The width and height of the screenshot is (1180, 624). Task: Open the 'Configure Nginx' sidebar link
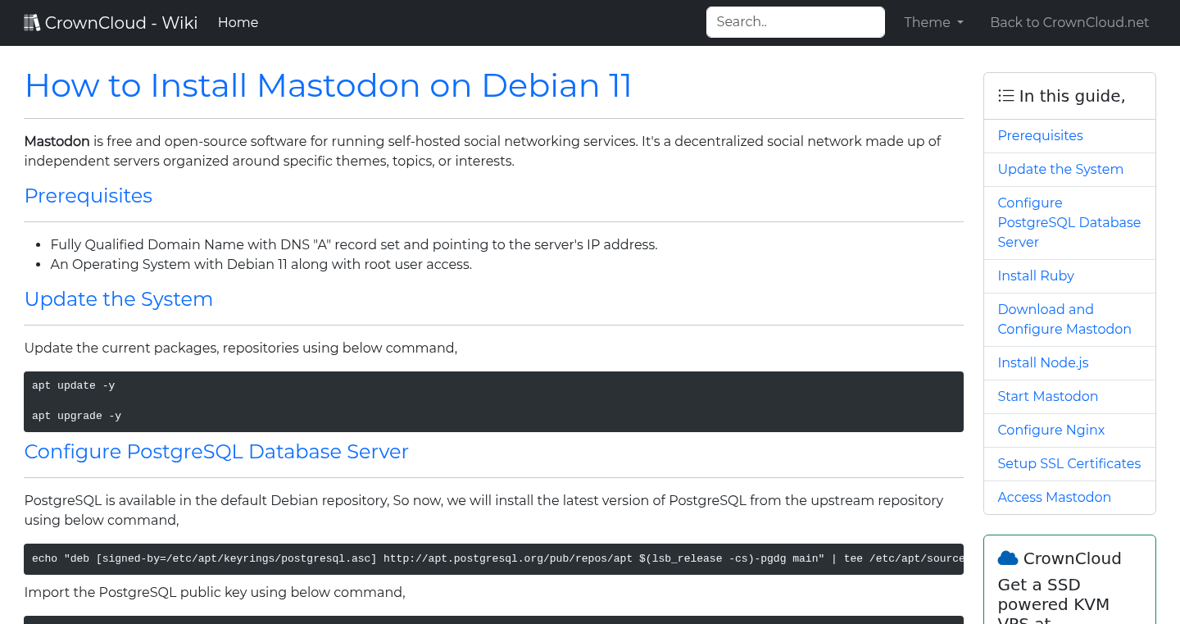pyautogui.click(x=1051, y=430)
